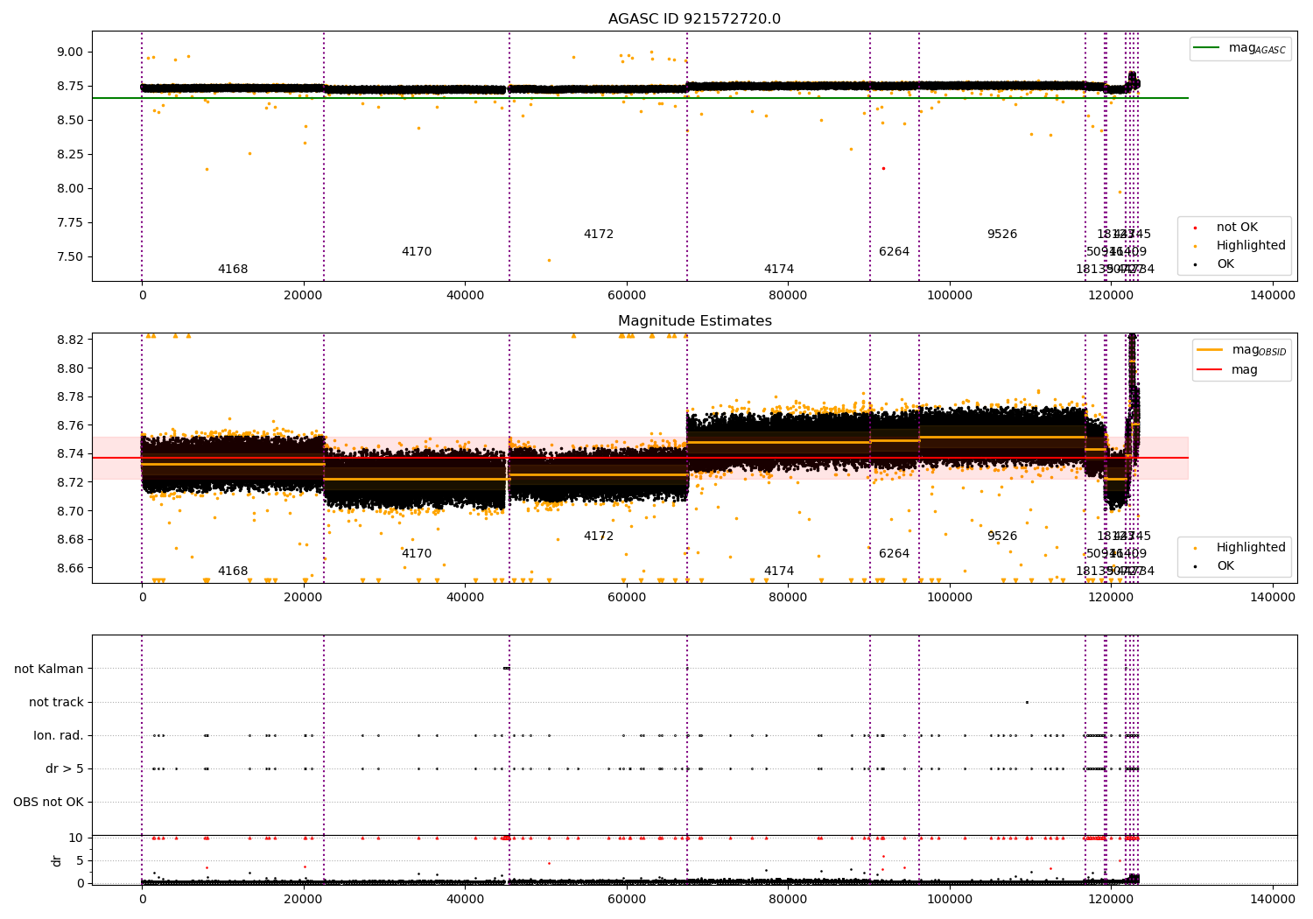This screenshot has height=919, width=1313.
Task: Click the "dr > 5" y-axis label
Action: point(65,768)
